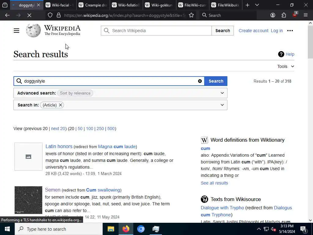Switch to the File:Wikibukk tab
The width and height of the screenshot is (313, 235).
tap(226, 5)
